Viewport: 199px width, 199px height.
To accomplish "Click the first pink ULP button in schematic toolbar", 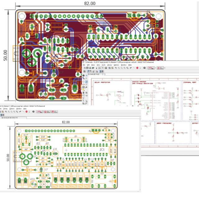I will 150,68.
